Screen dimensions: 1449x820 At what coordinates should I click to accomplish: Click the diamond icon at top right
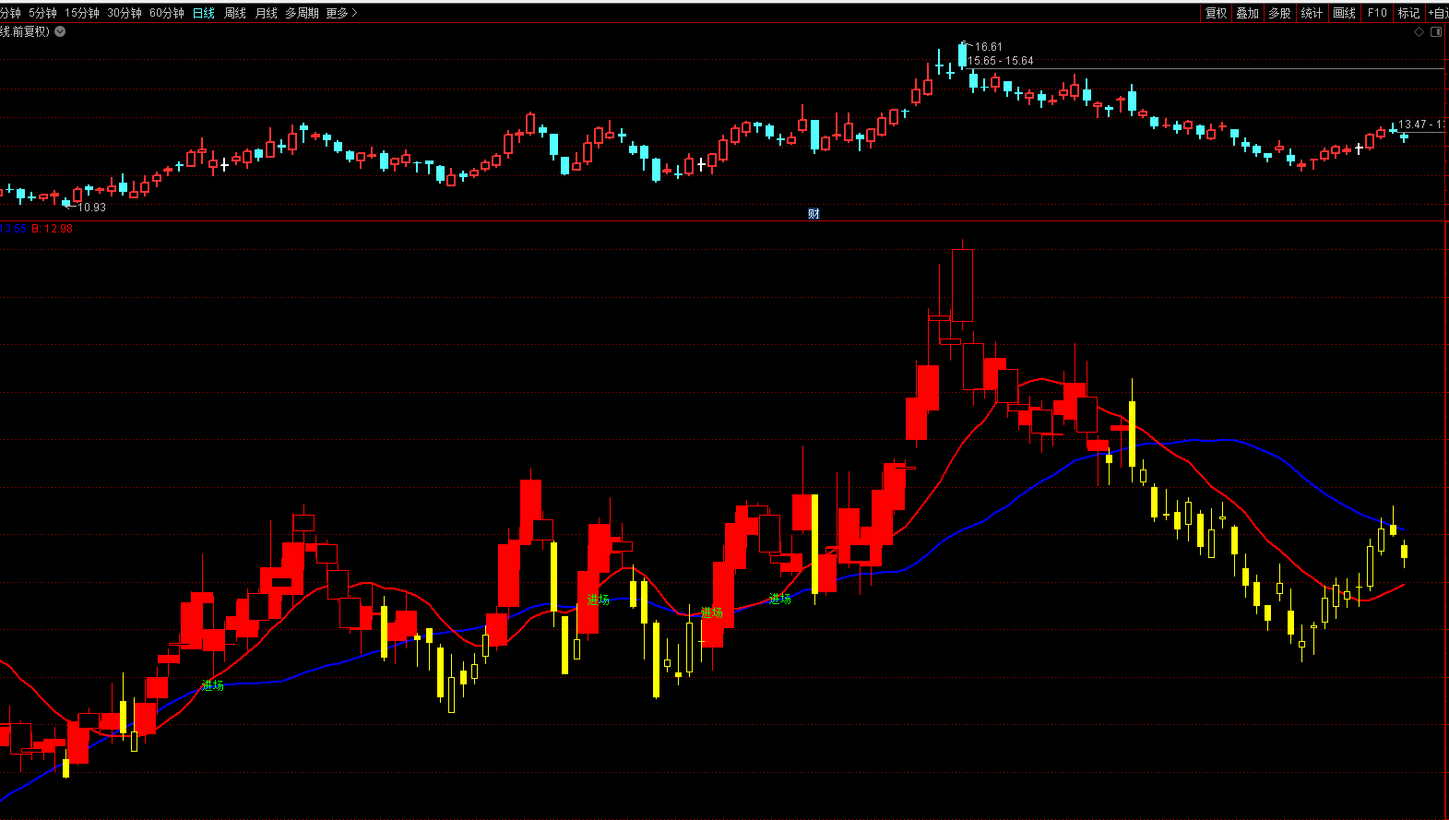1419,31
